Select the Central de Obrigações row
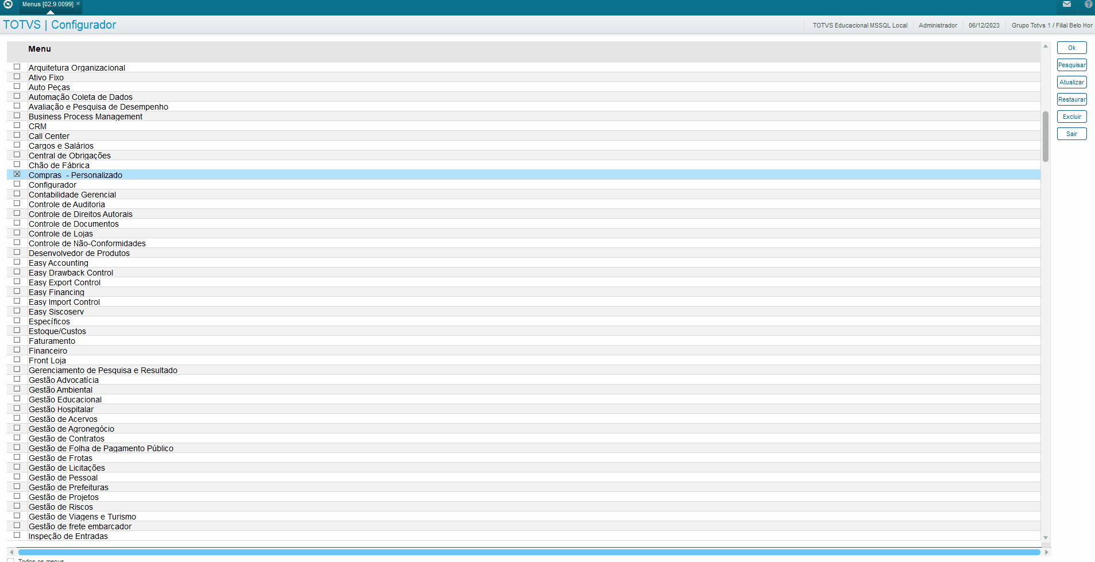The width and height of the screenshot is (1095, 562). click(524, 156)
